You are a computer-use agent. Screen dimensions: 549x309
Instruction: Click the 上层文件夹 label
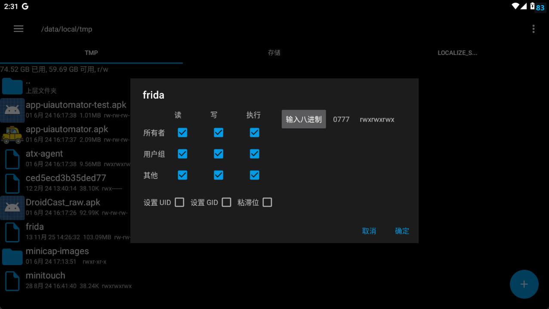click(x=41, y=91)
